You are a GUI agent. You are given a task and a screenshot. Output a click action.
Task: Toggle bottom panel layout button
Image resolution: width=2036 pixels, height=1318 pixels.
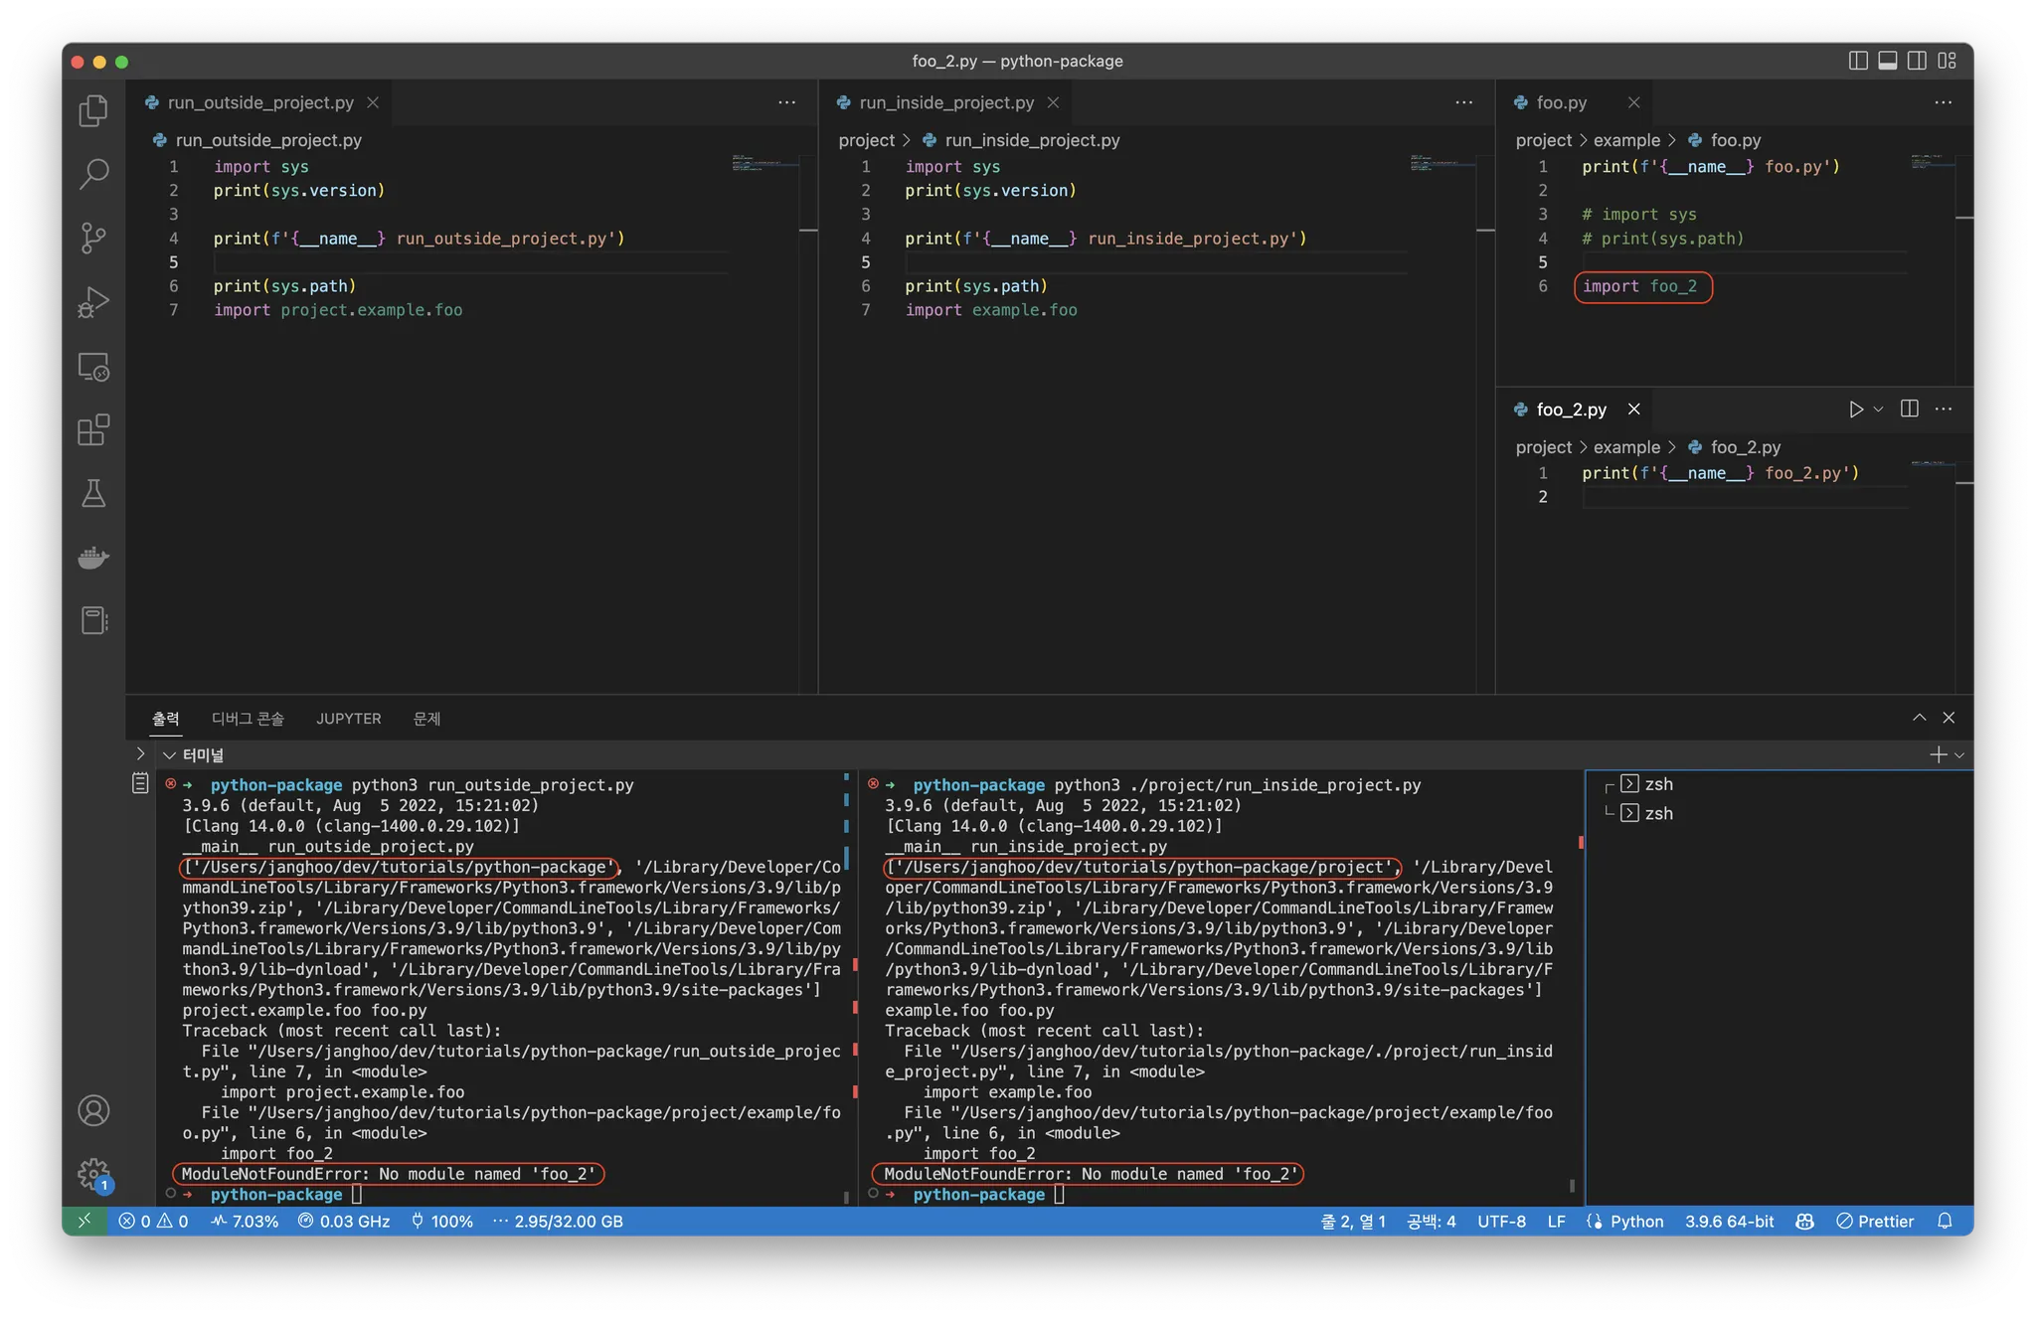1887,61
